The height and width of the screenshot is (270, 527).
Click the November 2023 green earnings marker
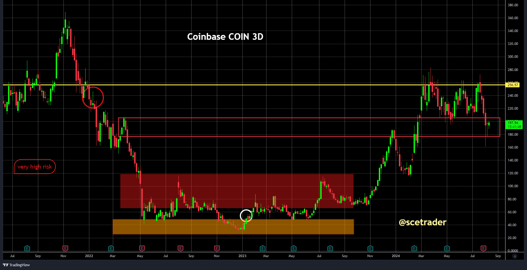point(370,248)
